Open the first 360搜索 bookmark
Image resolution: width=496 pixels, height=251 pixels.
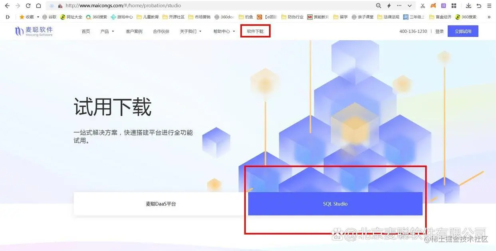[97, 17]
